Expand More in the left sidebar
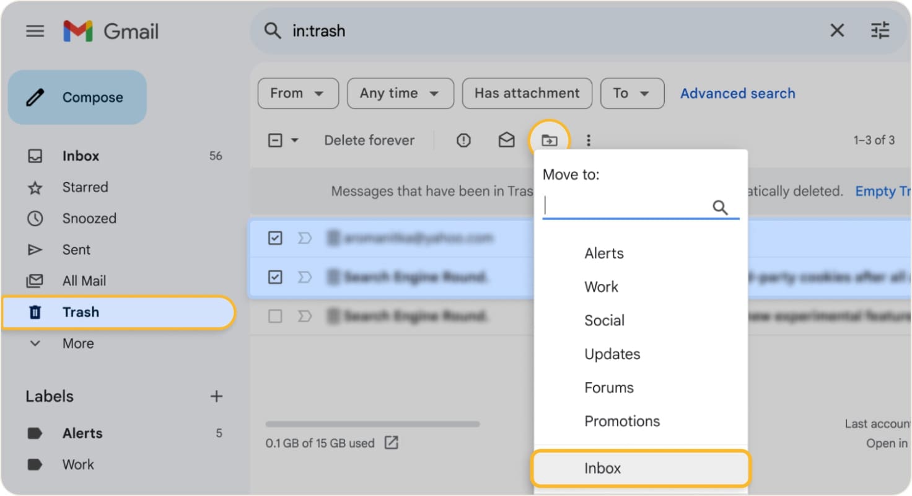Screen dimensions: 912x496 click(77, 343)
